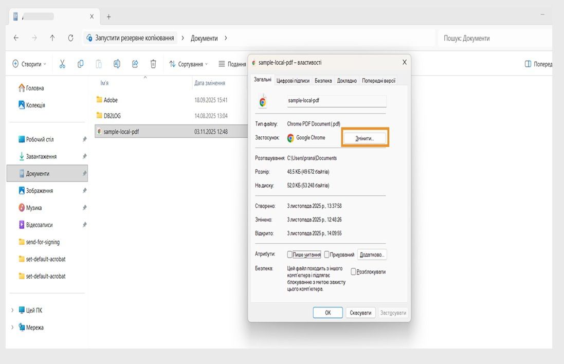Viewport: 564px width, 364px height.
Task: Click the Змінити button
Action: [365, 138]
